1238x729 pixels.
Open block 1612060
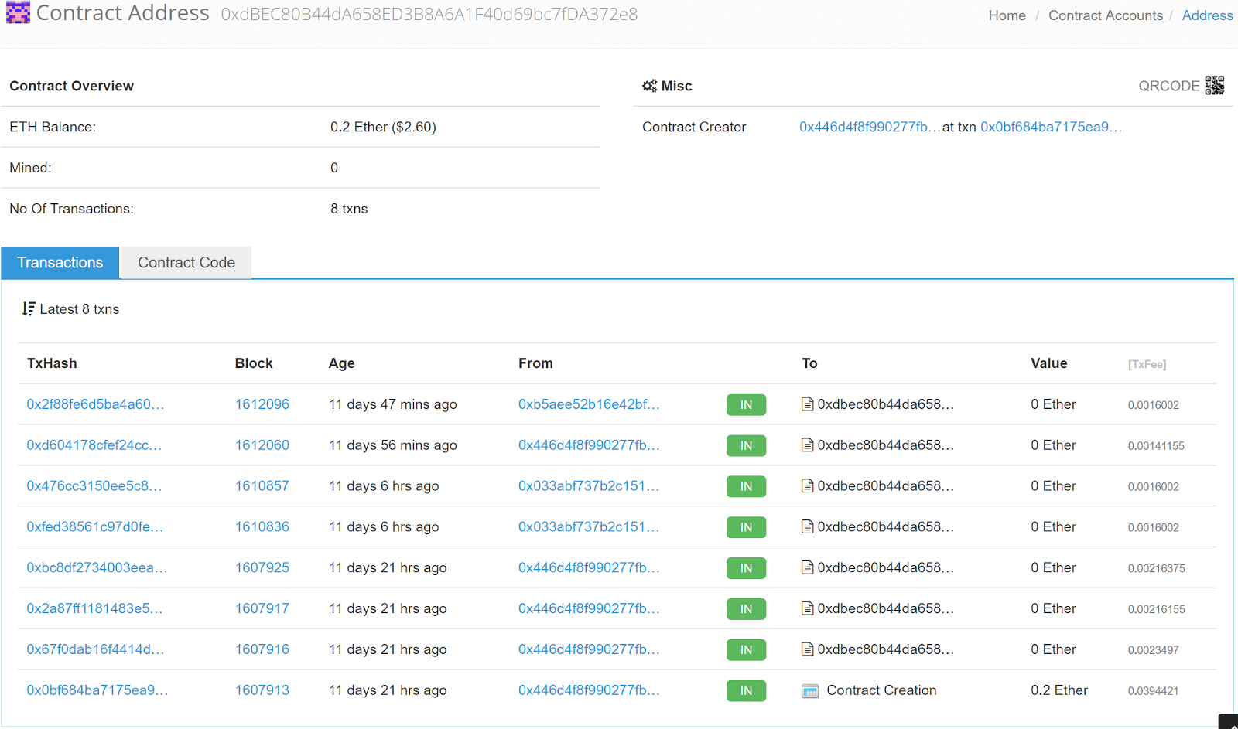(262, 445)
